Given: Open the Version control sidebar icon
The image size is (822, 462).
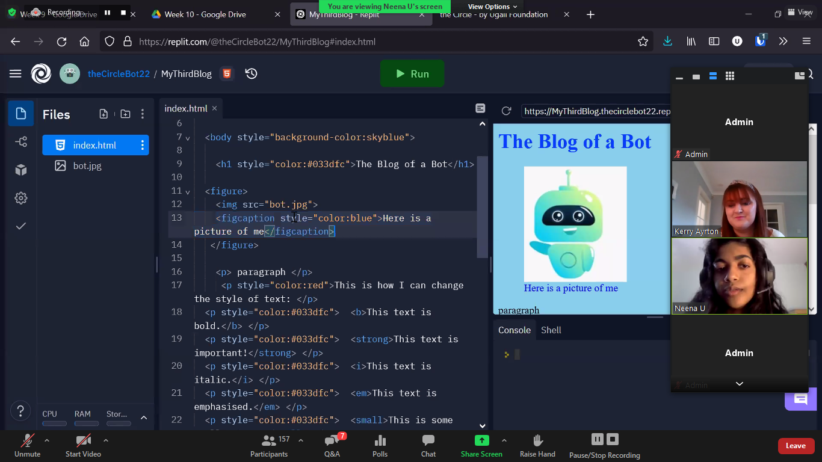Looking at the screenshot, I should (21, 142).
